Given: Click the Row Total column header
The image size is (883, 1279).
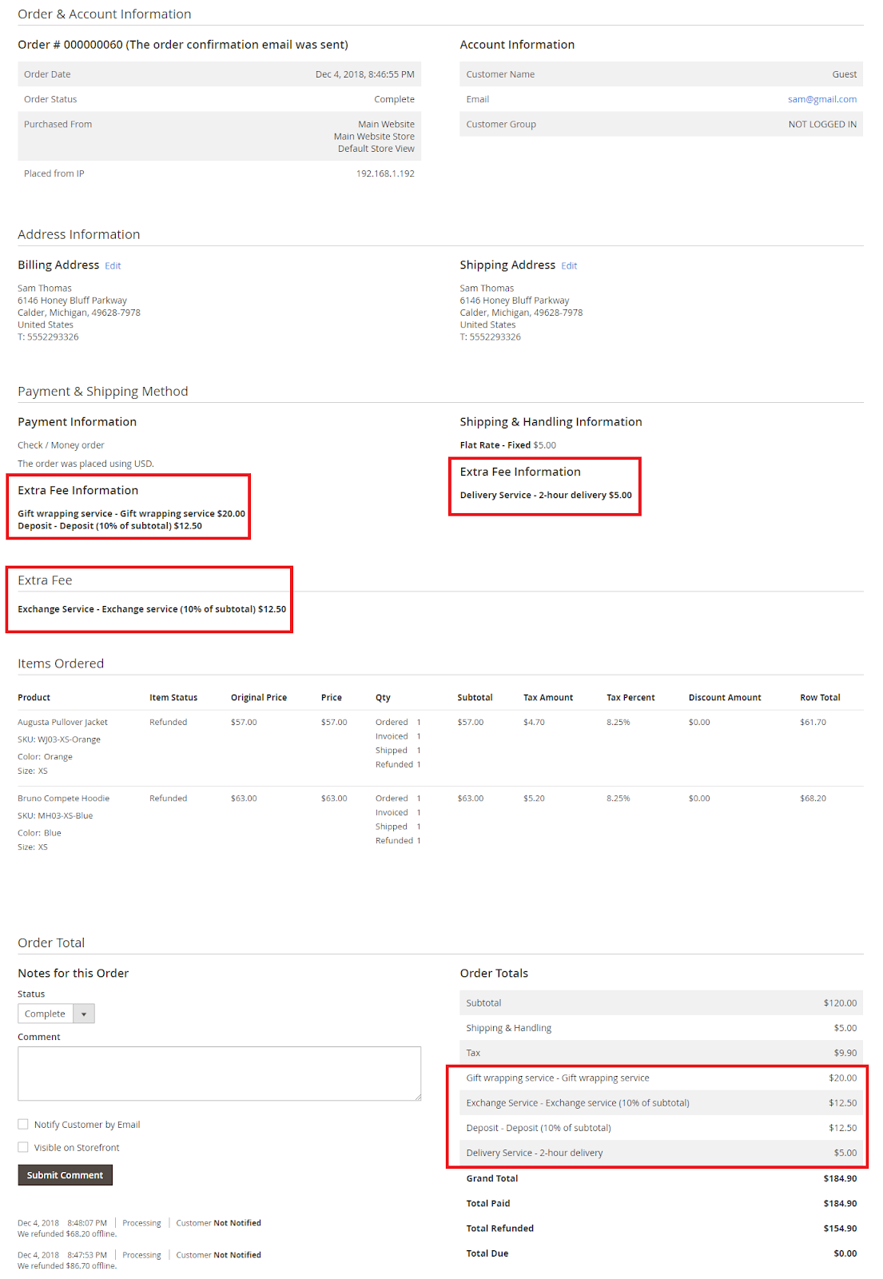Looking at the screenshot, I should [x=819, y=697].
